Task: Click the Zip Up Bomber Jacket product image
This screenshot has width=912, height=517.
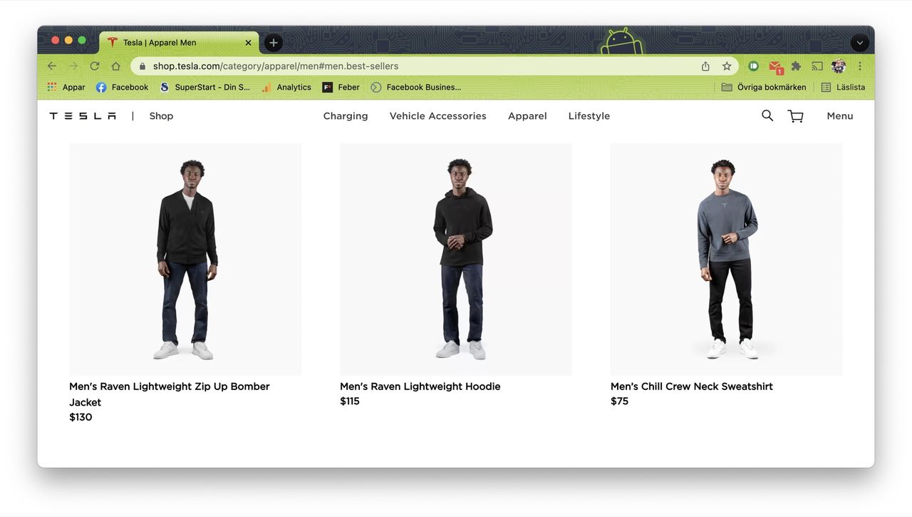Action: tap(185, 260)
